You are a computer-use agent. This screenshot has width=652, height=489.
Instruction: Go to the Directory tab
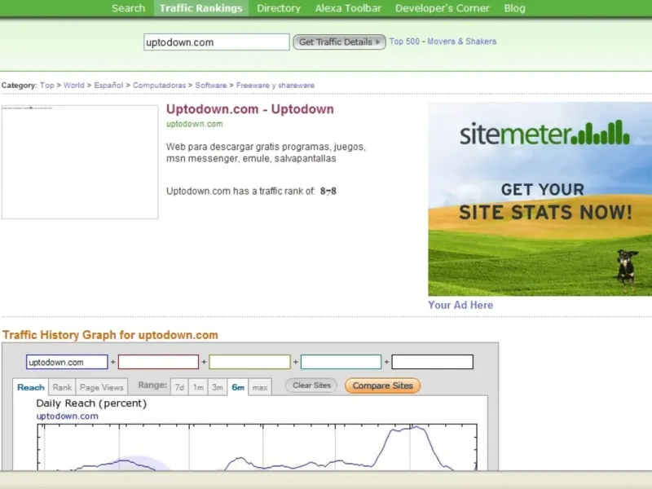(x=279, y=8)
